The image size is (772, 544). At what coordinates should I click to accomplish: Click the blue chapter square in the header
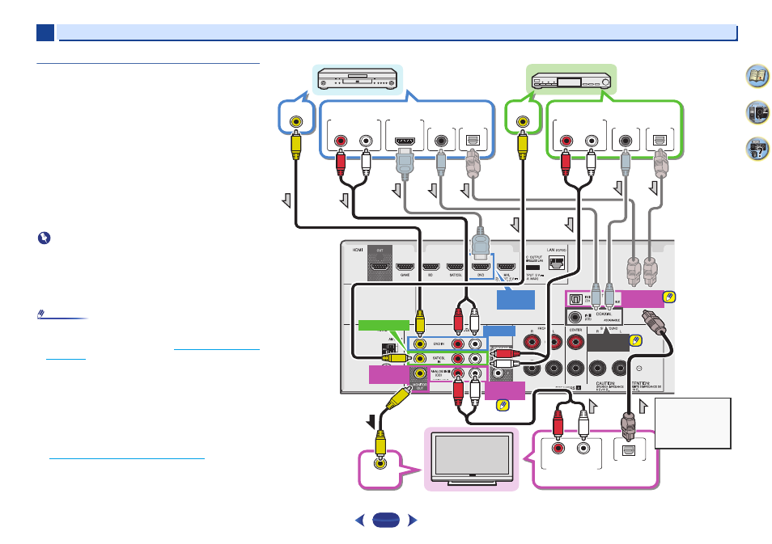[45, 33]
